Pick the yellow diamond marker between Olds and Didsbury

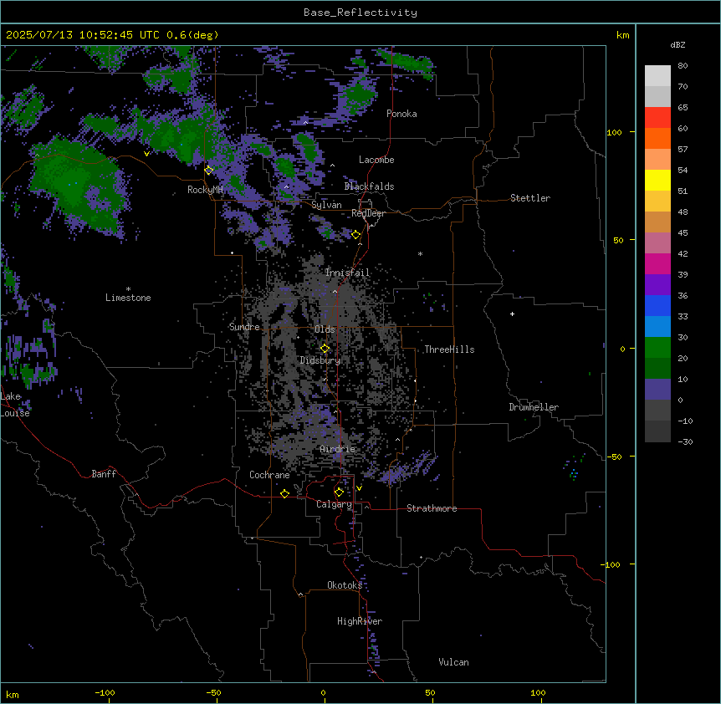pyautogui.click(x=325, y=349)
